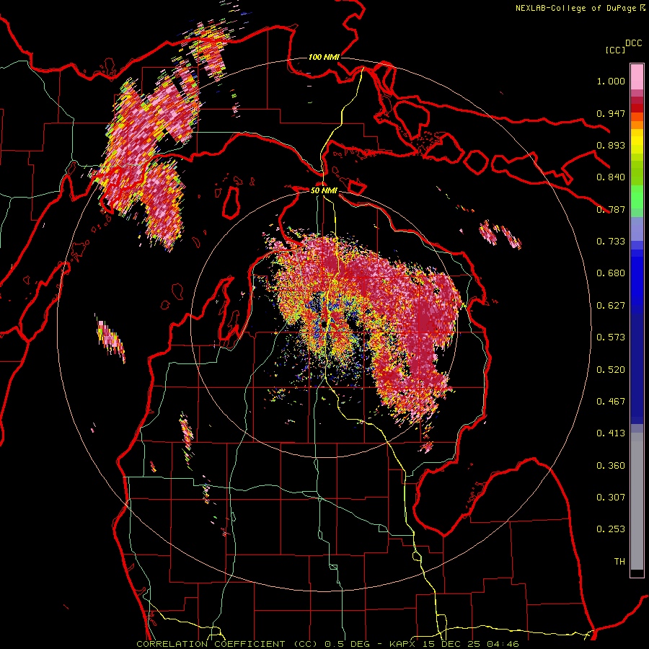
Task: Click the 0.253 scale value
Action: click(611, 529)
